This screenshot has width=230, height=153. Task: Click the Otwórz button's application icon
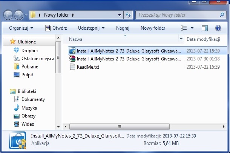coord(48,28)
